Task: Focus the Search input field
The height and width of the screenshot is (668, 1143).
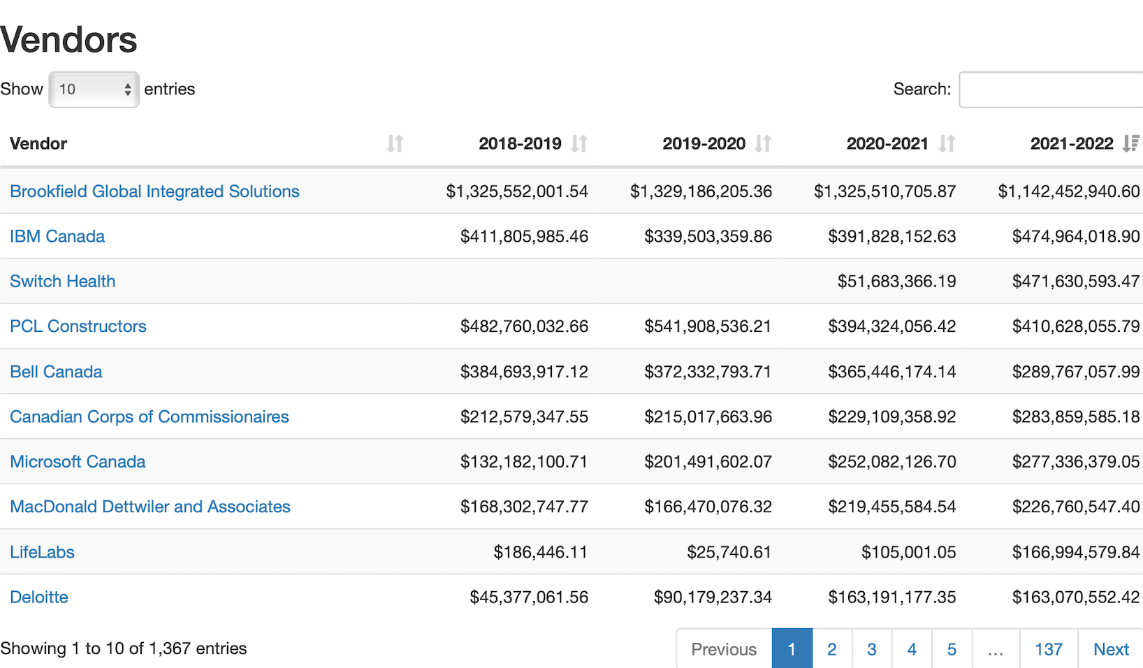Action: click(1051, 89)
